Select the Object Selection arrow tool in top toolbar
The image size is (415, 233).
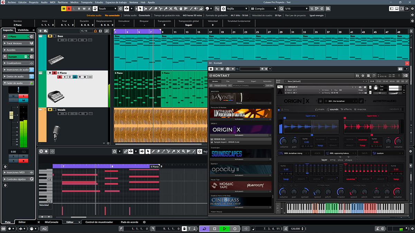(140, 9)
